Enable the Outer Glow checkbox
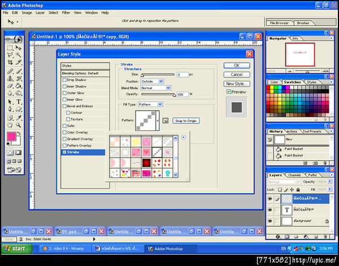339x266 pixels. [x=64, y=93]
